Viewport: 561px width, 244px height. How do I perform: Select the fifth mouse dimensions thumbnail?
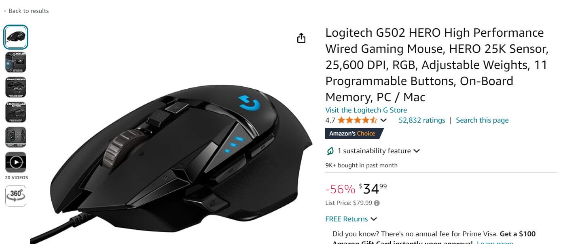[16, 137]
